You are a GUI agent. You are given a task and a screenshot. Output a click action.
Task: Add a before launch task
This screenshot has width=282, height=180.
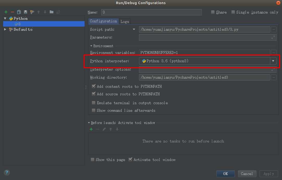pyautogui.click(x=91, y=129)
